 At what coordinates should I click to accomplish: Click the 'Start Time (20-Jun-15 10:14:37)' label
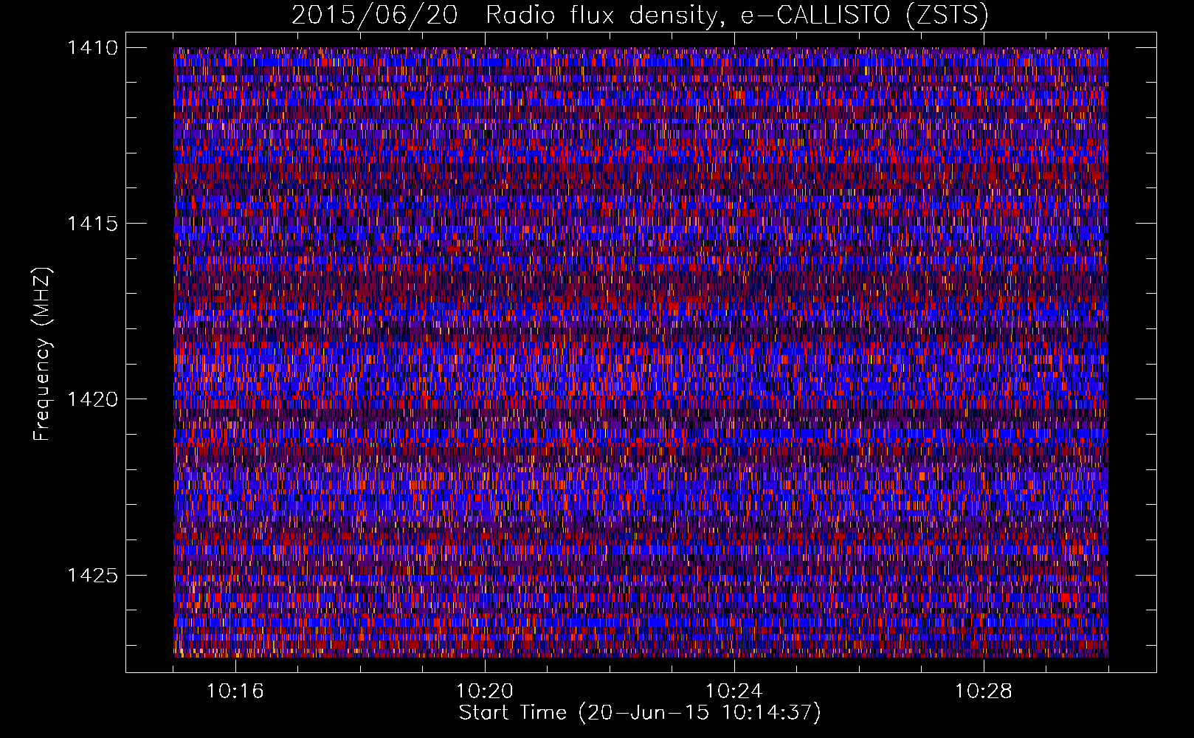click(x=640, y=713)
